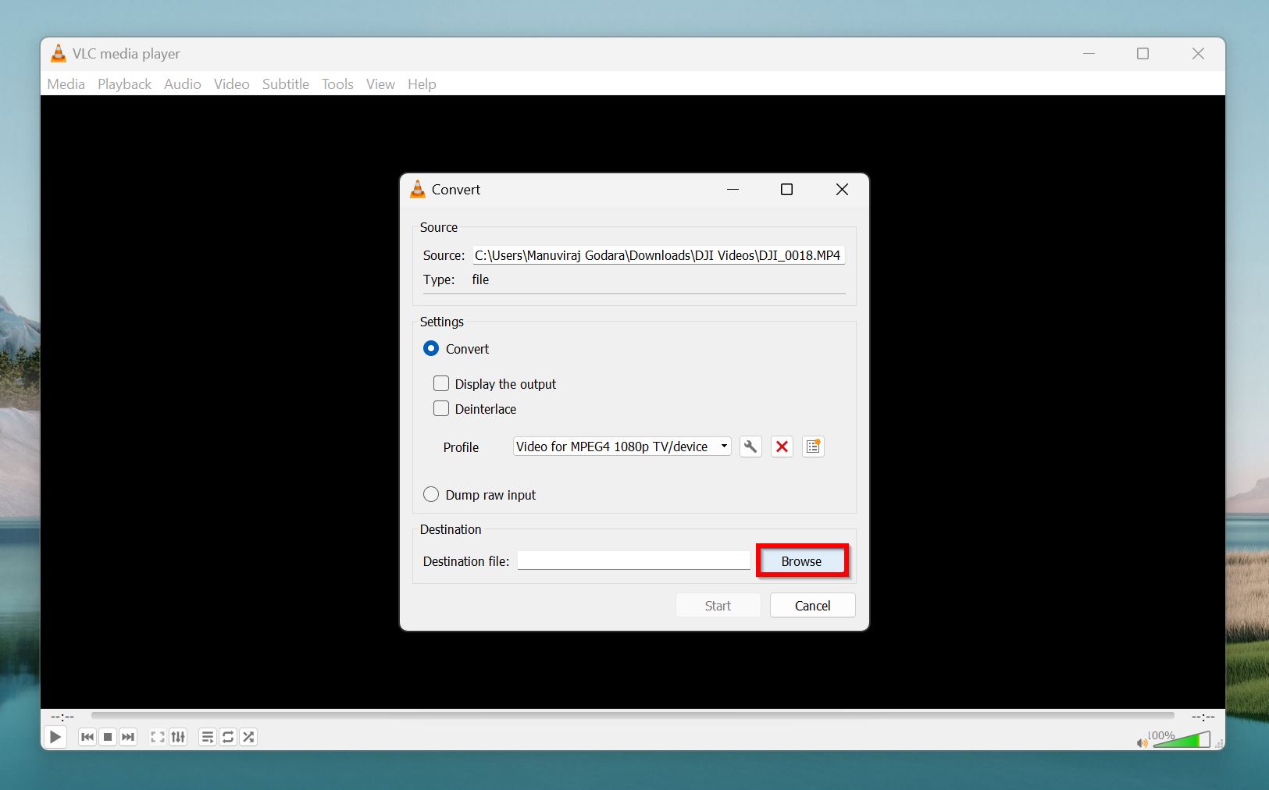Image resolution: width=1269 pixels, height=790 pixels.
Task: Enable Display the output checkbox
Action: click(x=441, y=383)
